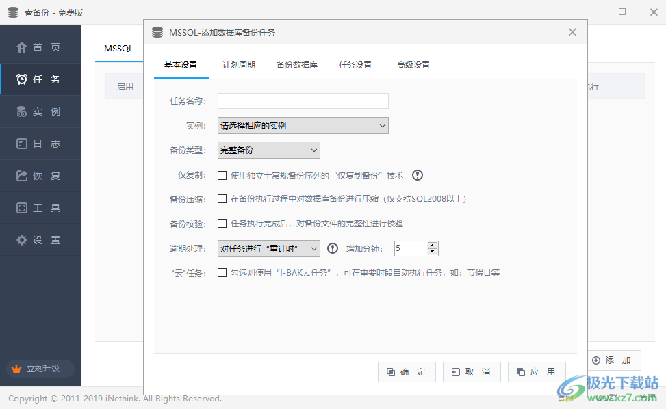Click the 添加 add button in main window
Image resolution: width=666 pixels, height=409 pixels.
[614, 360]
